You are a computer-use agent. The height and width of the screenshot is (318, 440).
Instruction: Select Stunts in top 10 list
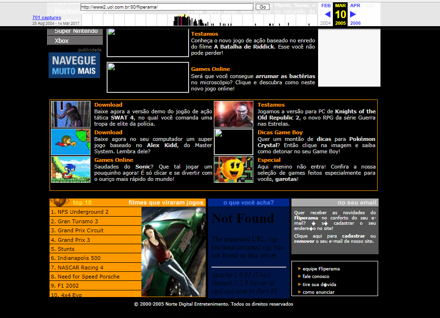[x=95, y=249]
